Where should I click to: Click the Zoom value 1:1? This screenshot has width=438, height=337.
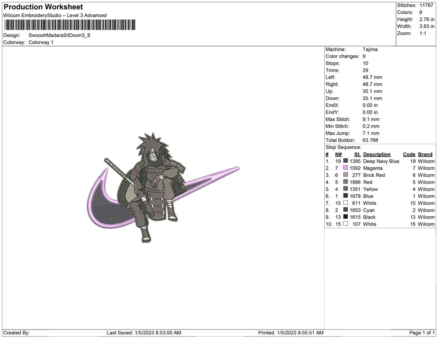423,33
